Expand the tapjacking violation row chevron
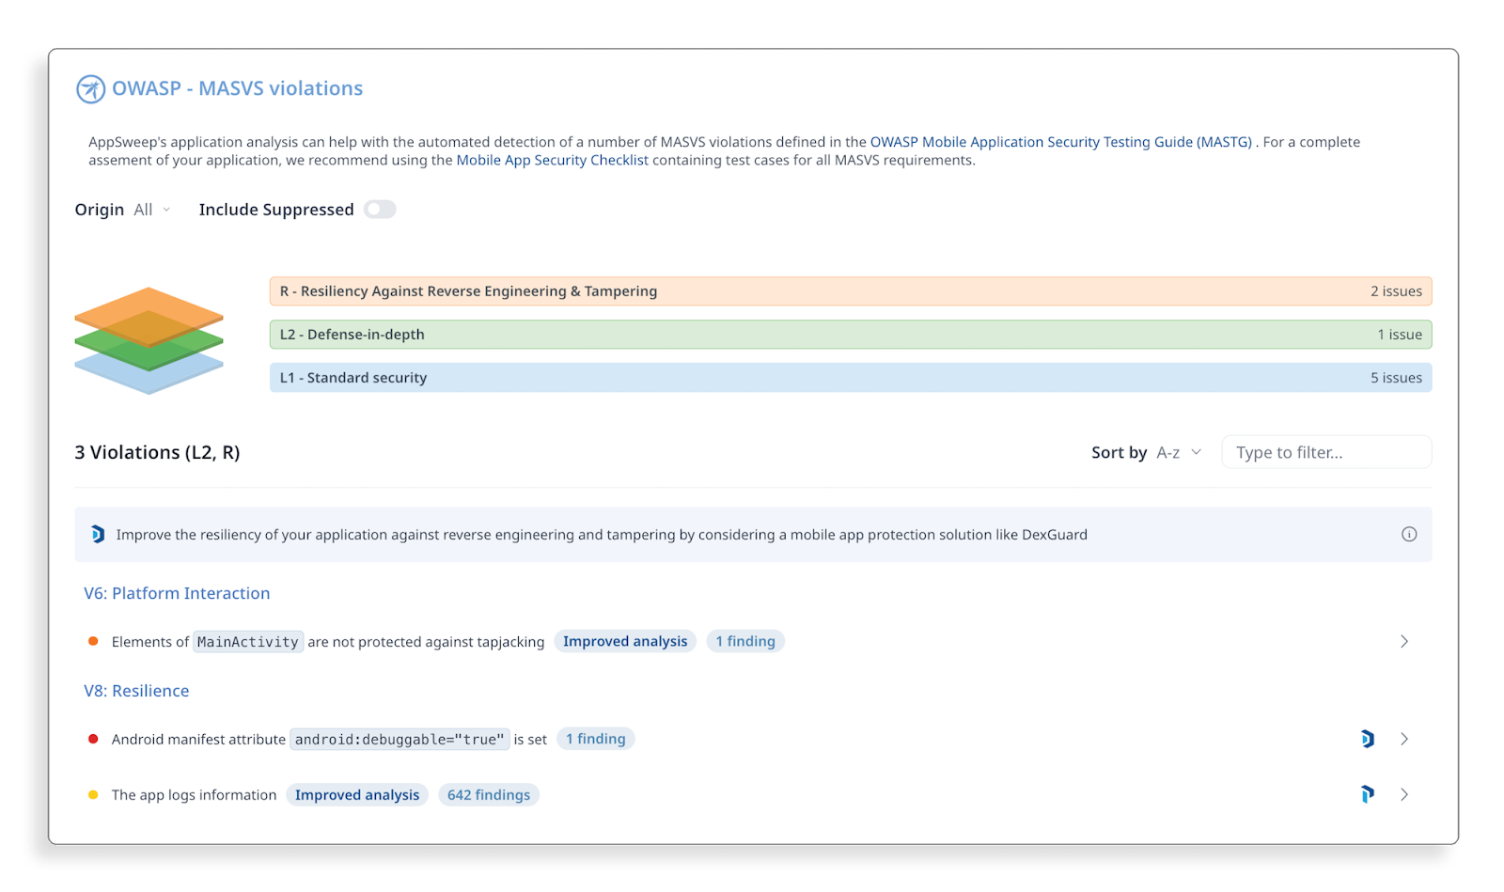The height and width of the screenshot is (892, 1504). click(1404, 642)
